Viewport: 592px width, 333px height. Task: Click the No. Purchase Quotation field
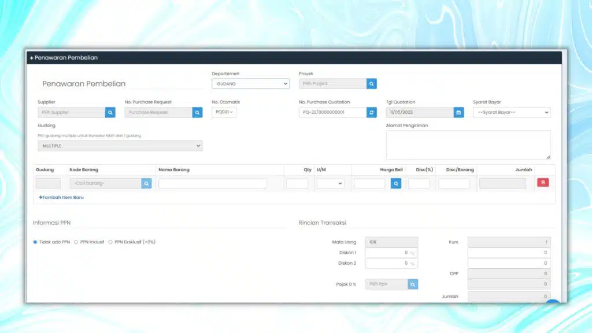[332, 113]
